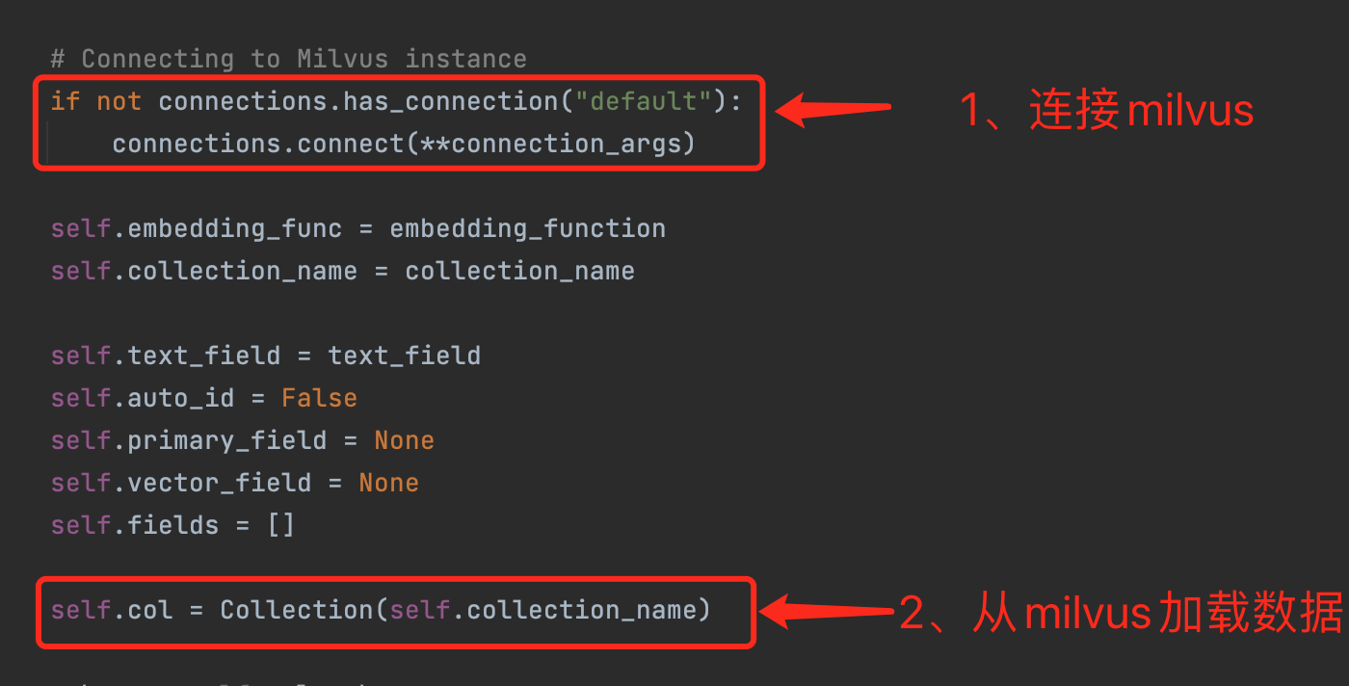Place cursor on the "if not" keywords

95,101
